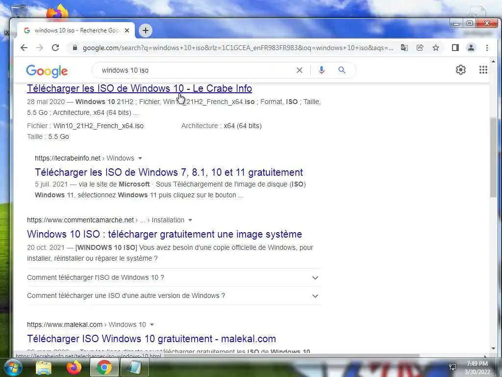Start voice search with microphone
Image resolution: width=502 pixels, height=377 pixels.
coord(322,70)
